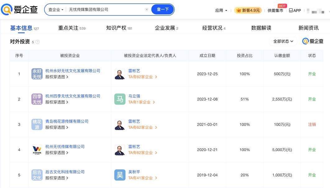
Task: Click the 20% investment ratio cell
Action: pos(244,175)
